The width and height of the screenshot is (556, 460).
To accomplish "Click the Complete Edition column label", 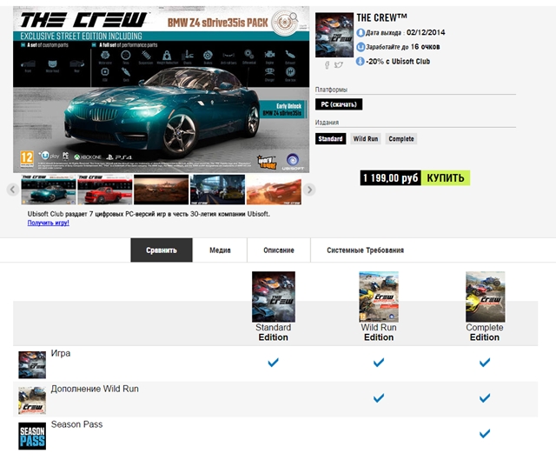I will point(485,332).
